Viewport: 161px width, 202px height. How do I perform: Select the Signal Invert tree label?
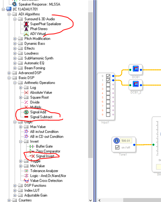pos(45,156)
